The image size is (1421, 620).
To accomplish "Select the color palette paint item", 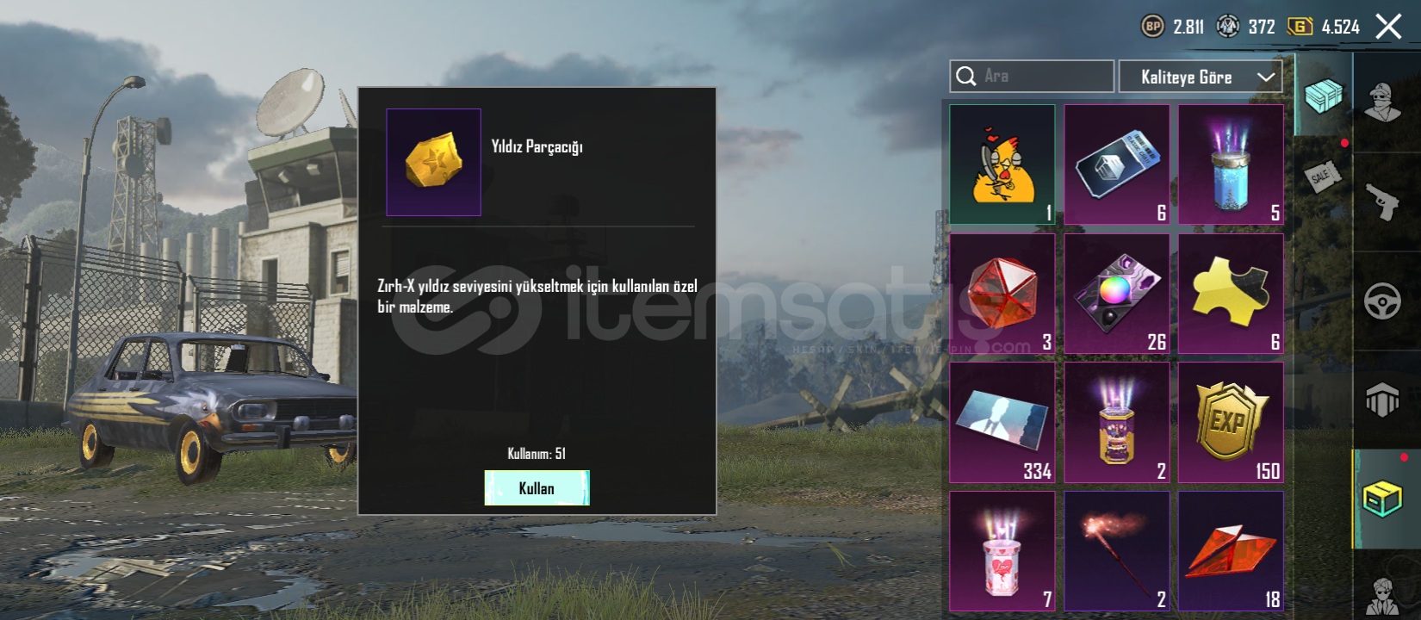I will pos(1117,294).
